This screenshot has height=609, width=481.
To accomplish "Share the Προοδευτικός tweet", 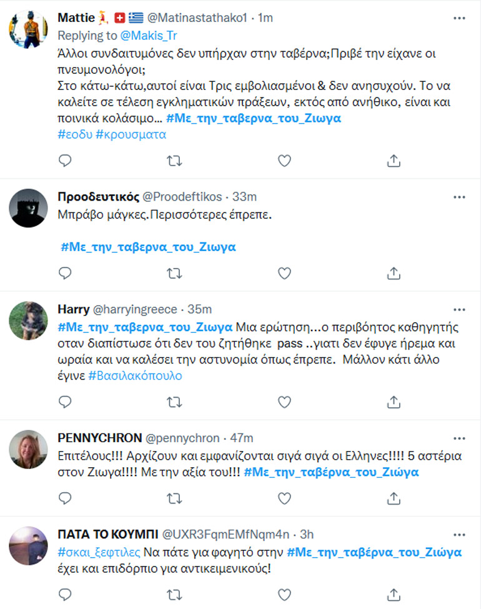I will click(394, 273).
